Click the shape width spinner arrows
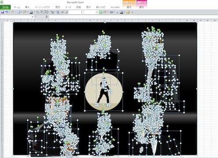218x158 pixels. pyautogui.click(x=97, y=12)
